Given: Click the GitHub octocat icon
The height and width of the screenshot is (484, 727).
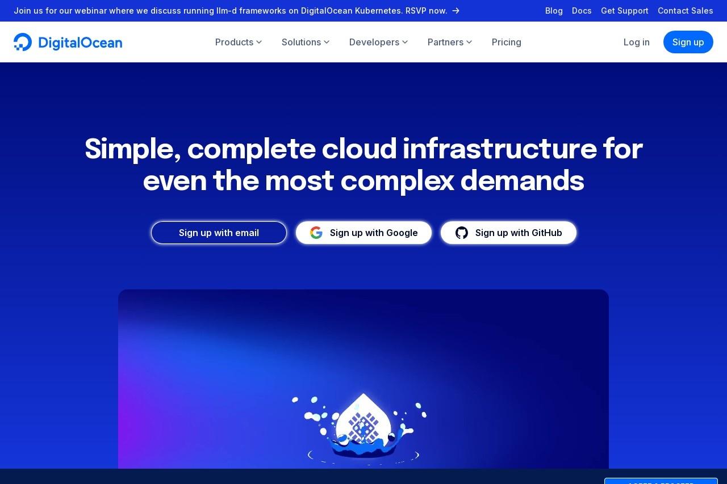Looking at the screenshot, I should [x=461, y=233].
